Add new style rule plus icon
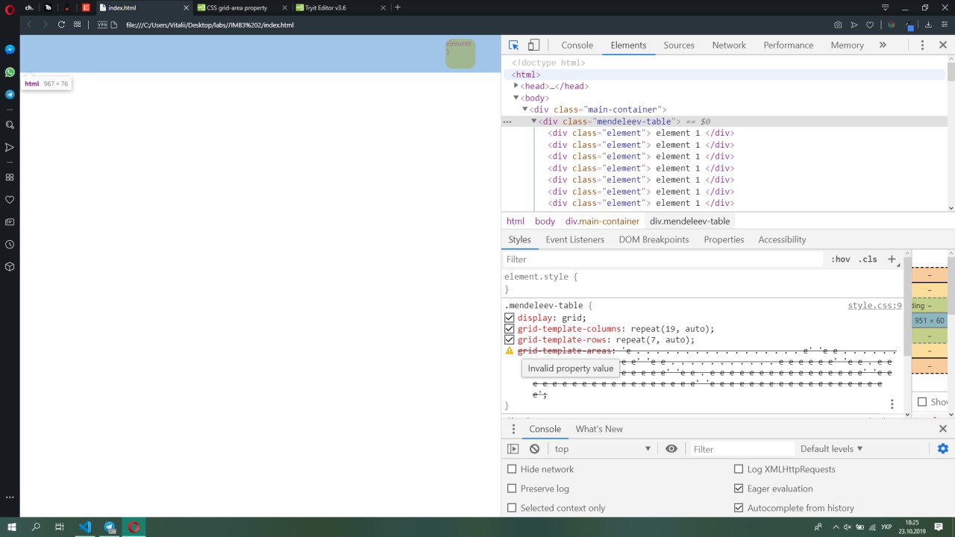The image size is (955, 537). [892, 260]
